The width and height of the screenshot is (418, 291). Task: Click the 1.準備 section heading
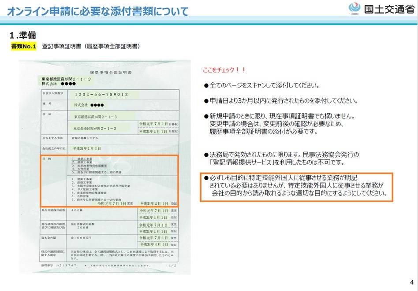(23, 35)
